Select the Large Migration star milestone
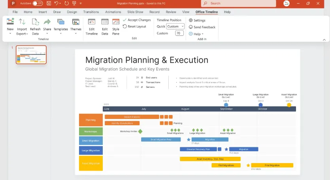The height and width of the screenshot is (180, 330). pyautogui.click(x=226, y=149)
